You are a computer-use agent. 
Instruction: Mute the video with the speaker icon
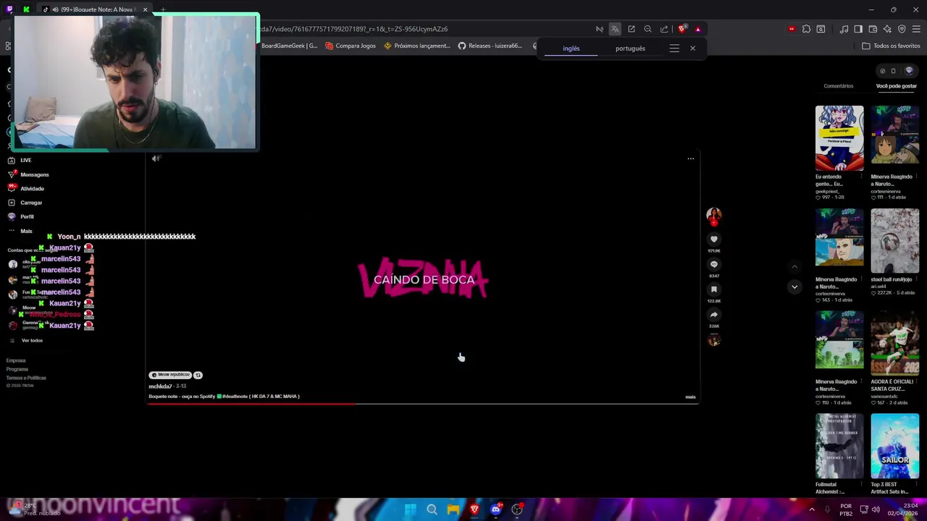[156, 158]
